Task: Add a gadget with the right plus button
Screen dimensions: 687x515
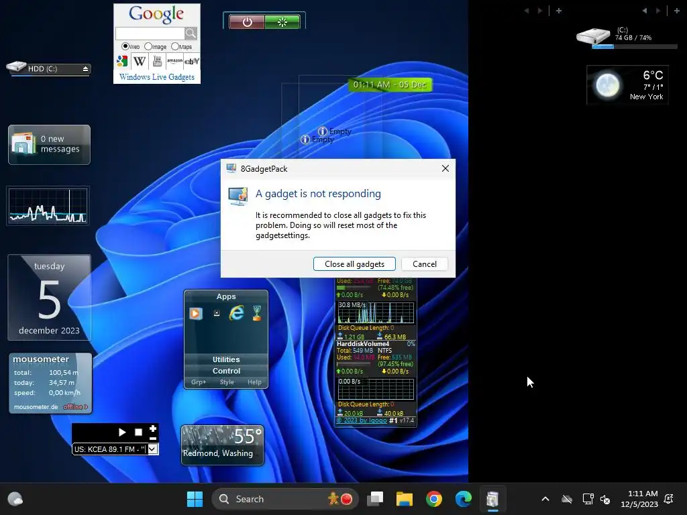Action: 676,11
